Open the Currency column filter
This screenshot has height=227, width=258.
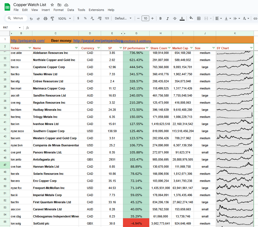99,48
